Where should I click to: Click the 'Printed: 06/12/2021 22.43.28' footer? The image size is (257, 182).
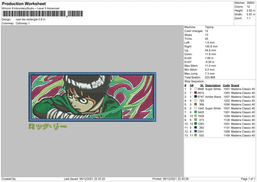(170, 179)
